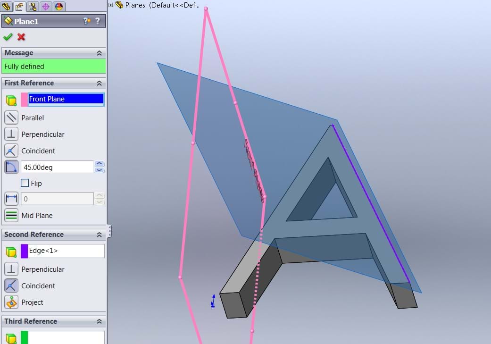The image size is (491, 344).
Task: Enable the Flip checkbox
Action: (25, 183)
